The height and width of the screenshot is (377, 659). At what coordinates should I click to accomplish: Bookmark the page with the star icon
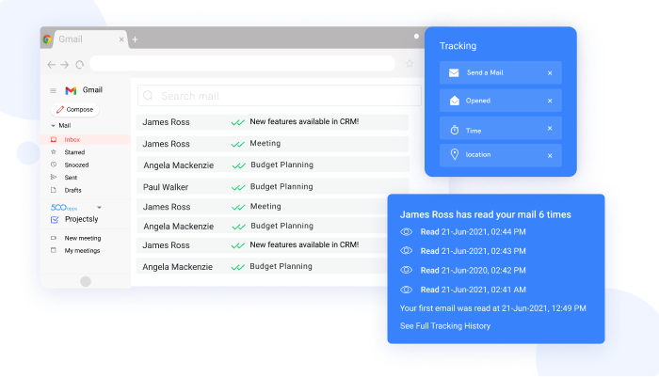(x=410, y=63)
